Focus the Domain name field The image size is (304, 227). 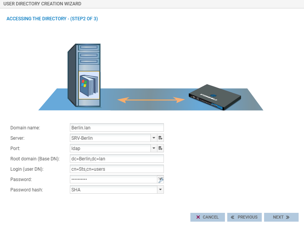117,127
